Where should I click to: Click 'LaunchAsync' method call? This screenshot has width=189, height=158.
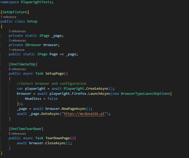click(99, 94)
